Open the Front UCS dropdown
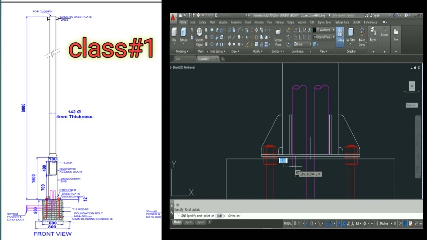 pos(303,44)
